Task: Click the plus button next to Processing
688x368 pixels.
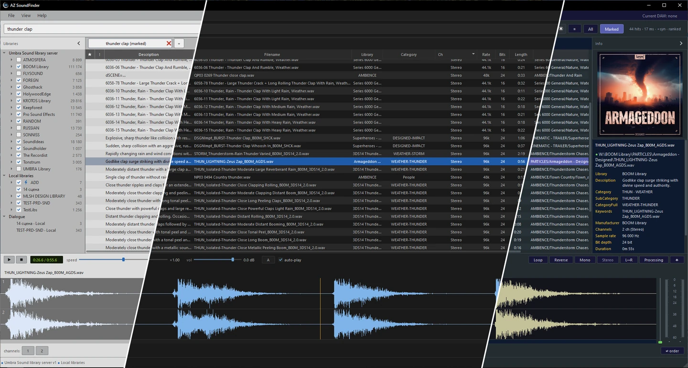Action: [x=677, y=260]
